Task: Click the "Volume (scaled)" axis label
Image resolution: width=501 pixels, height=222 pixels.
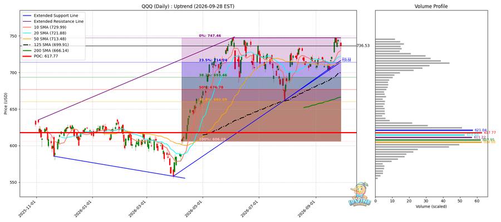Action: 431,206
